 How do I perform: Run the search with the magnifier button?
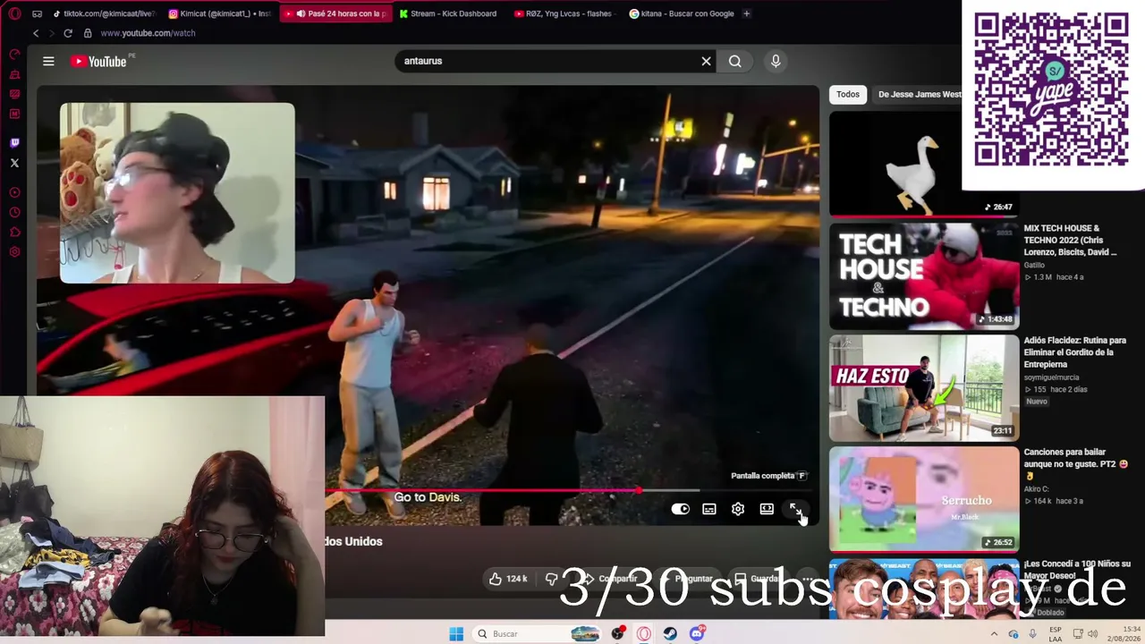click(x=734, y=61)
